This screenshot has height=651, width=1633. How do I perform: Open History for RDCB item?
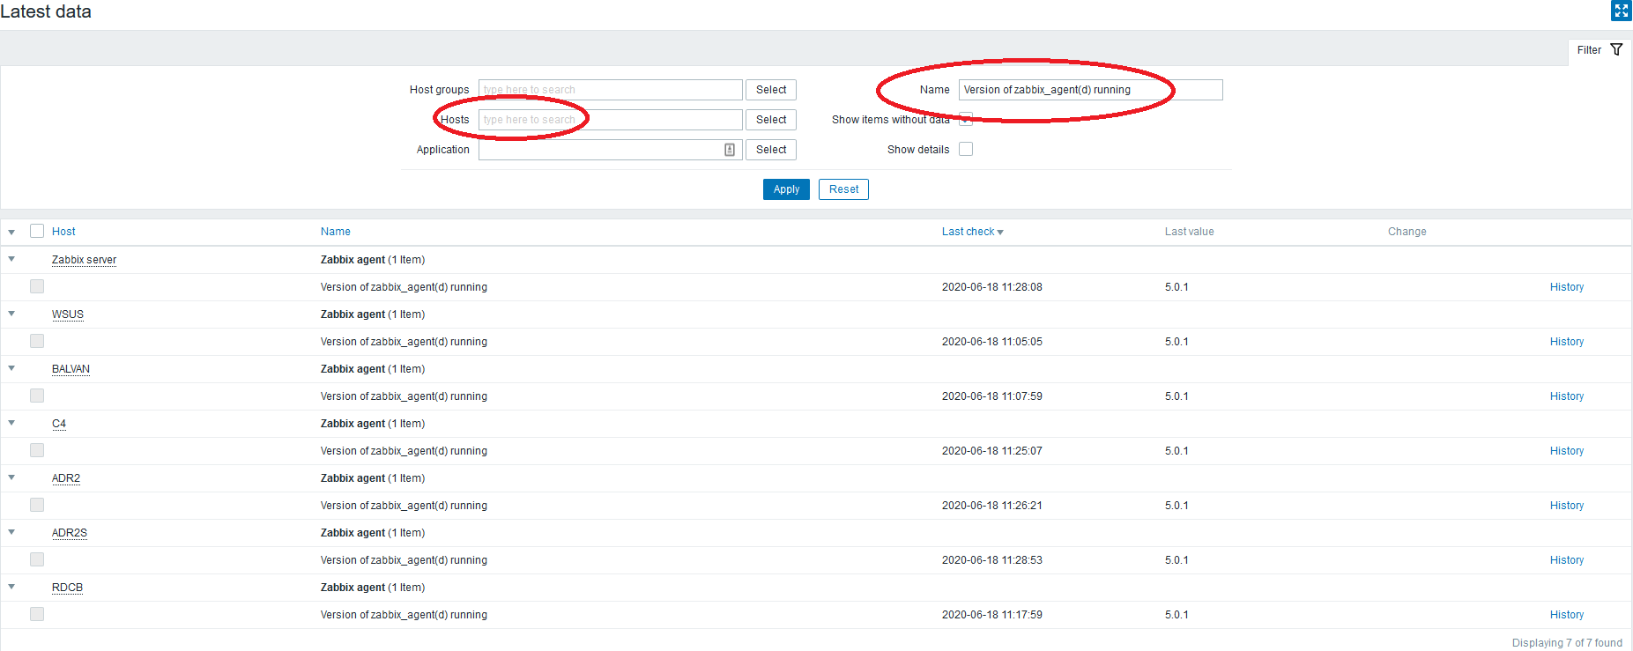click(1567, 615)
